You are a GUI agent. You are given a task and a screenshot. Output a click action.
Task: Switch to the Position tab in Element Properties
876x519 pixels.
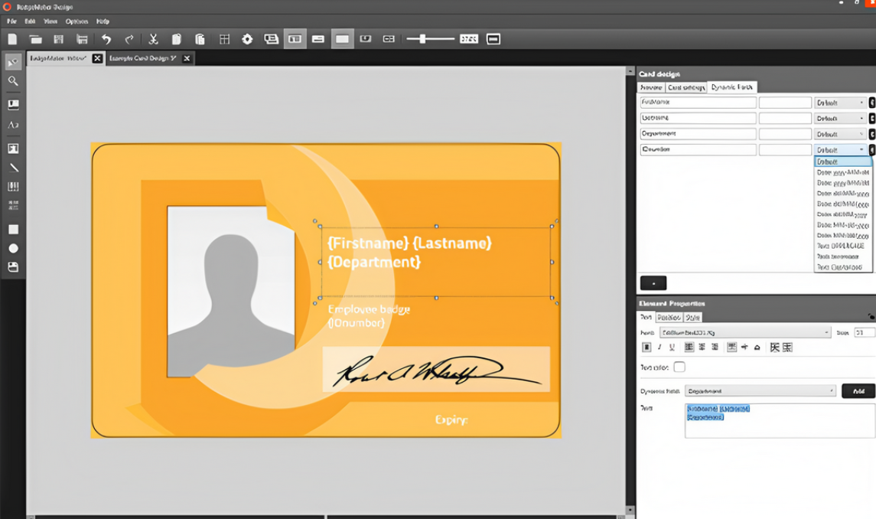[x=669, y=317]
